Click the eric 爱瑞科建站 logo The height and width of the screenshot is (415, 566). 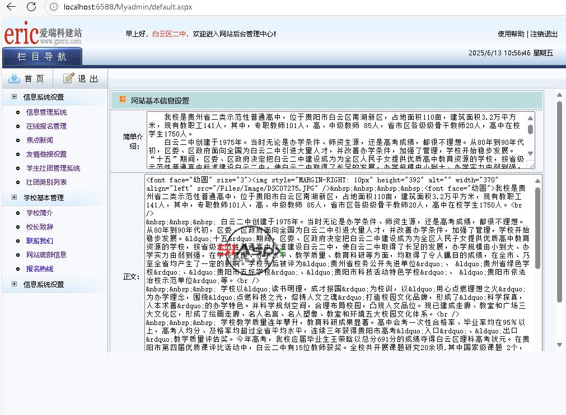tap(43, 34)
